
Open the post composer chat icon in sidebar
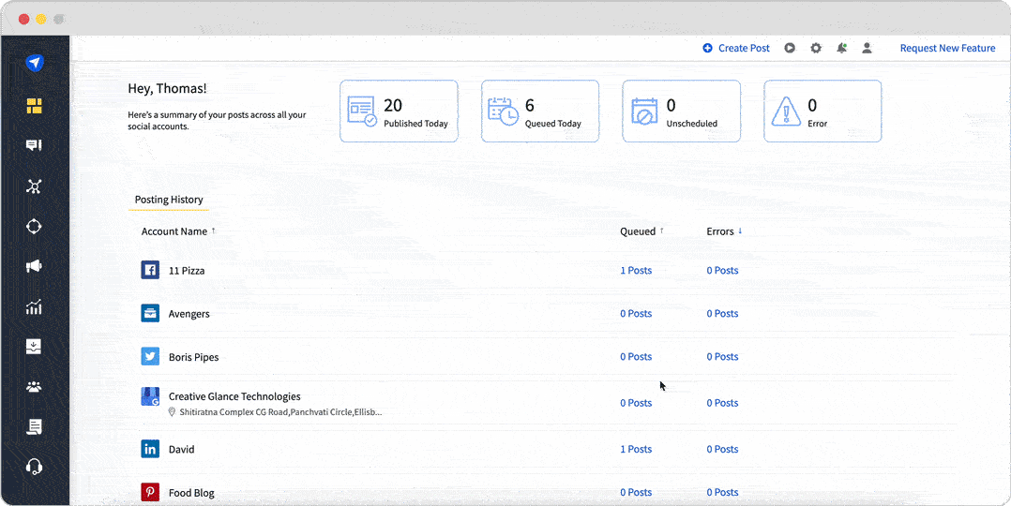tap(34, 145)
